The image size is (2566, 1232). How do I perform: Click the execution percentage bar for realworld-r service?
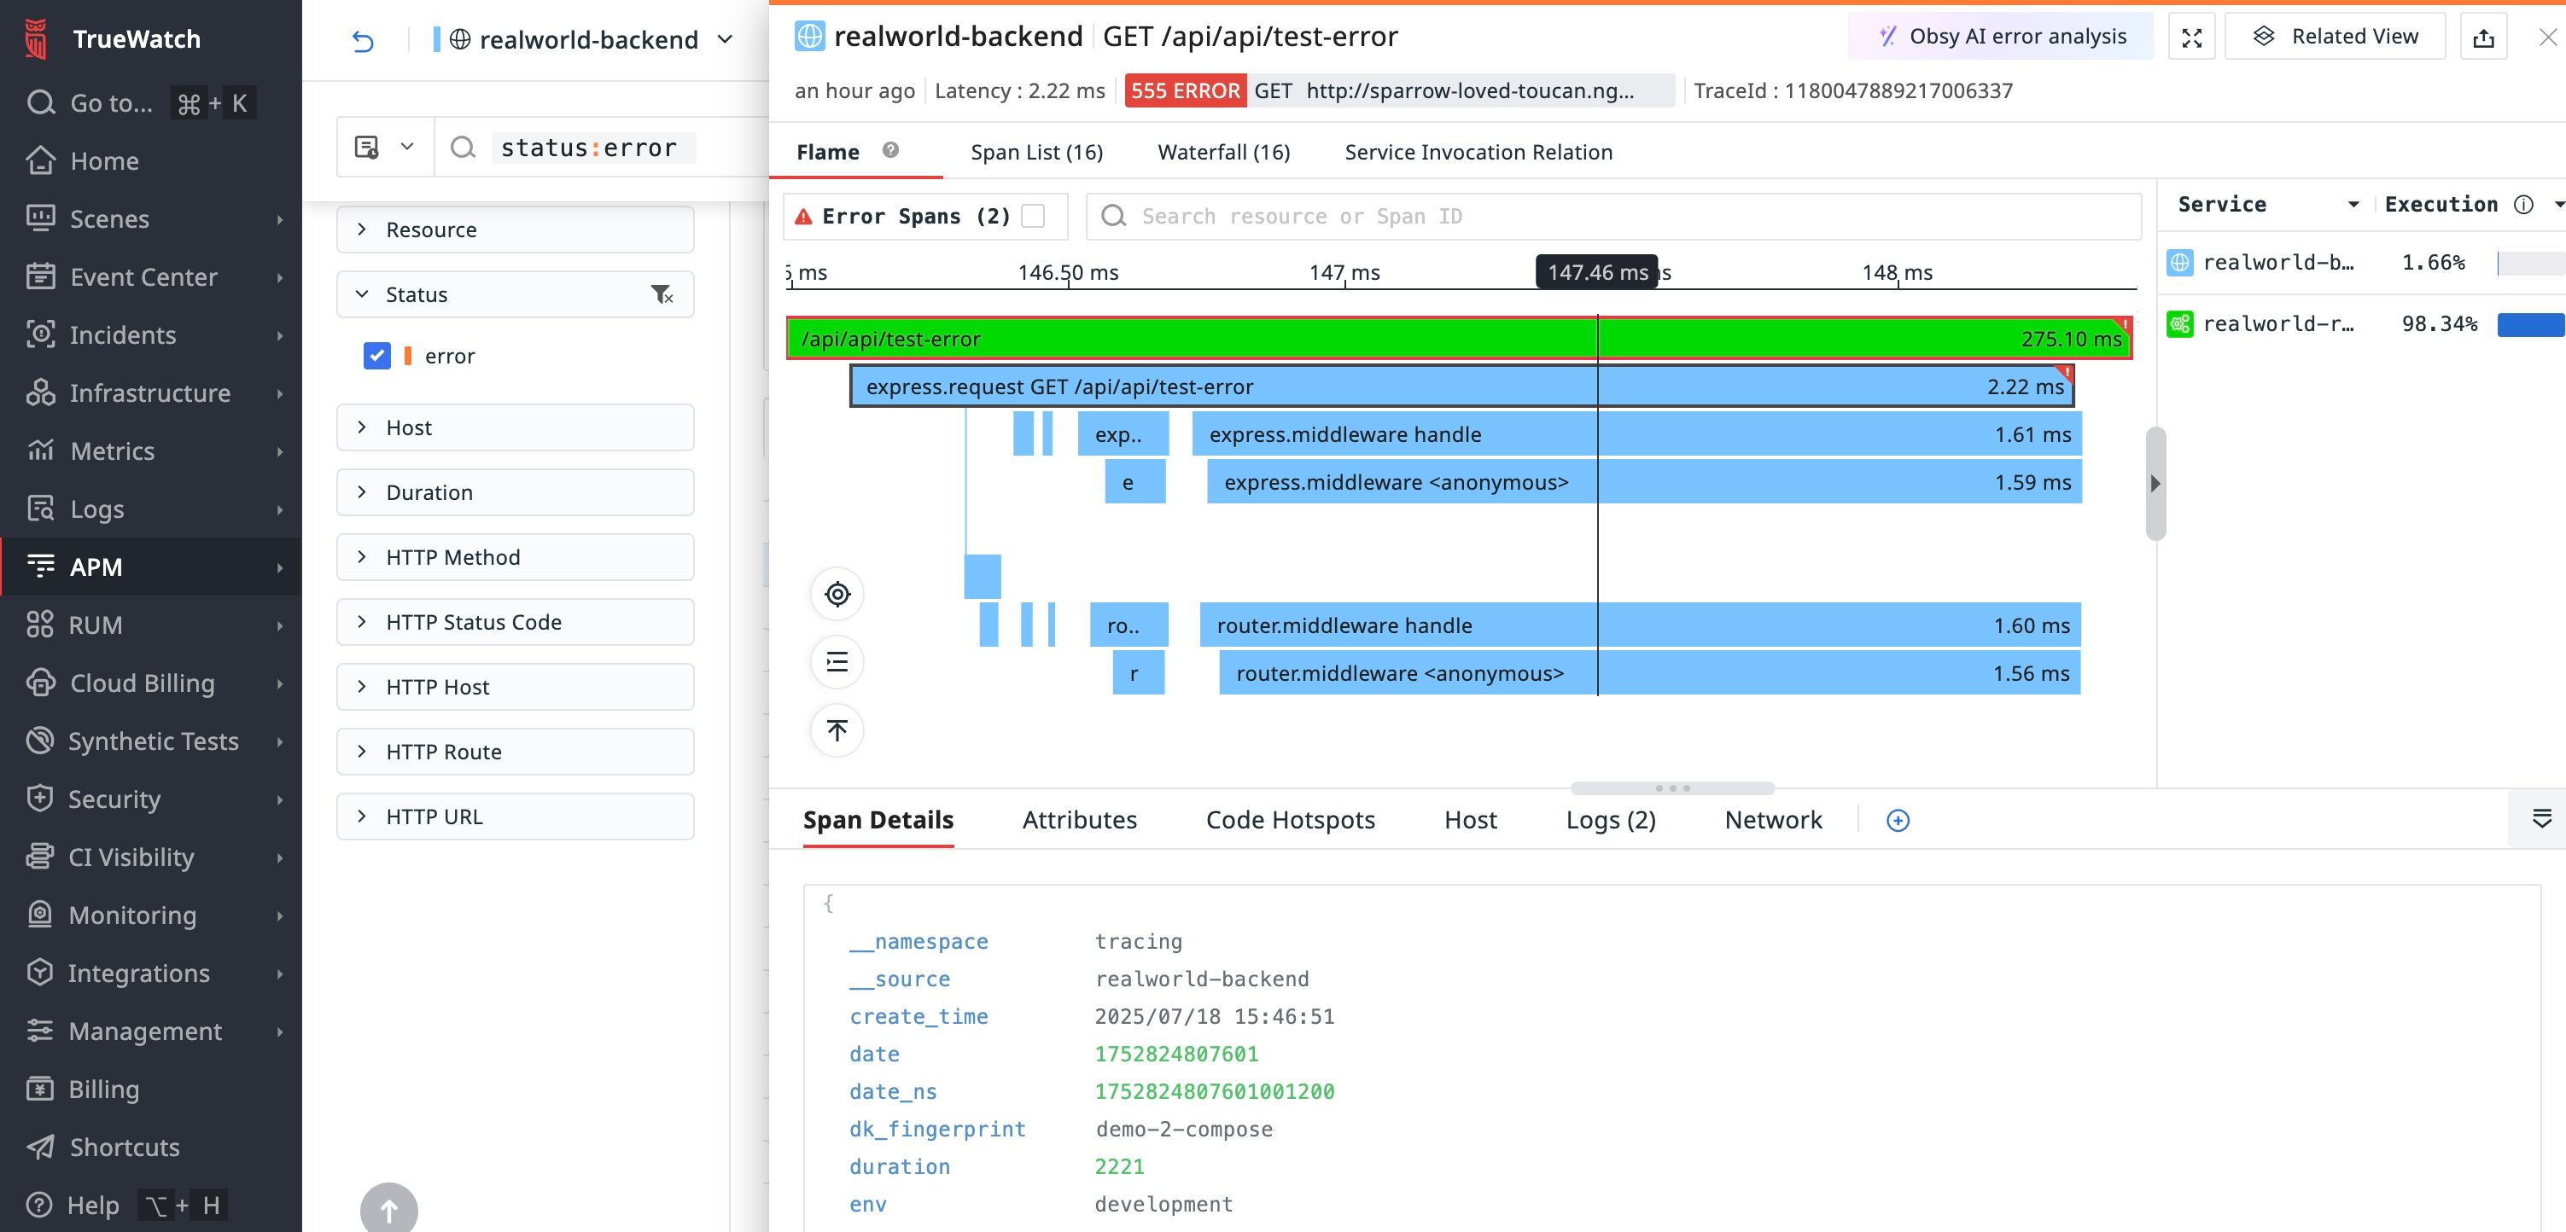(x=2530, y=323)
